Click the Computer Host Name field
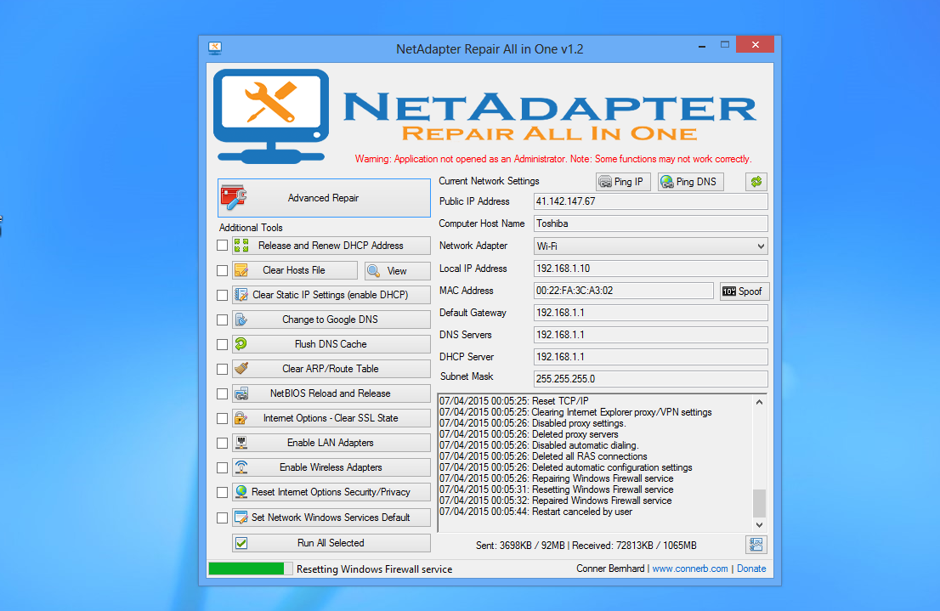This screenshot has height=611, width=940. pyautogui.click(x=650, y=223)
